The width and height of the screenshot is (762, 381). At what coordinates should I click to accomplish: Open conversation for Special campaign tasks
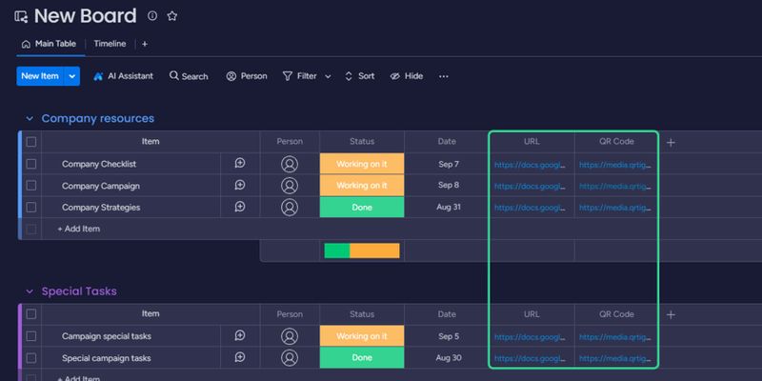pyautogui.click(x=240, y=358)
